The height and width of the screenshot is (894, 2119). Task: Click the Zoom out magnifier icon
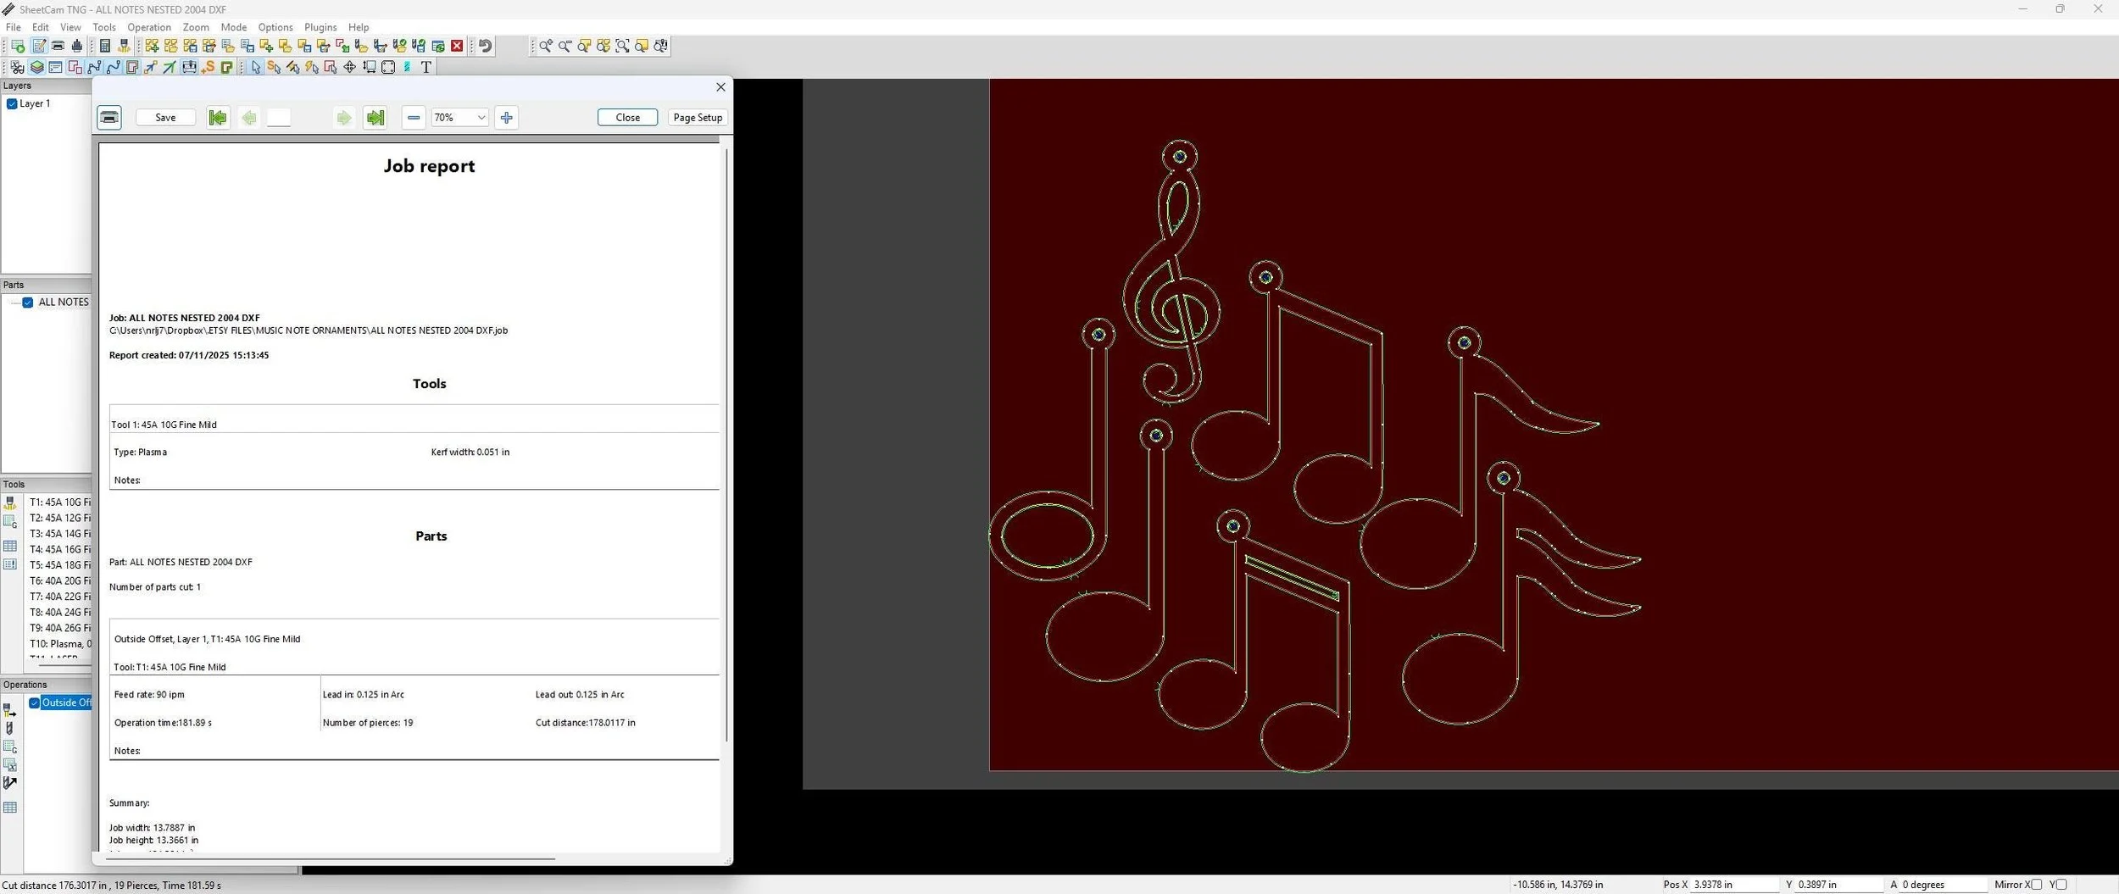[x=565, y=46]
